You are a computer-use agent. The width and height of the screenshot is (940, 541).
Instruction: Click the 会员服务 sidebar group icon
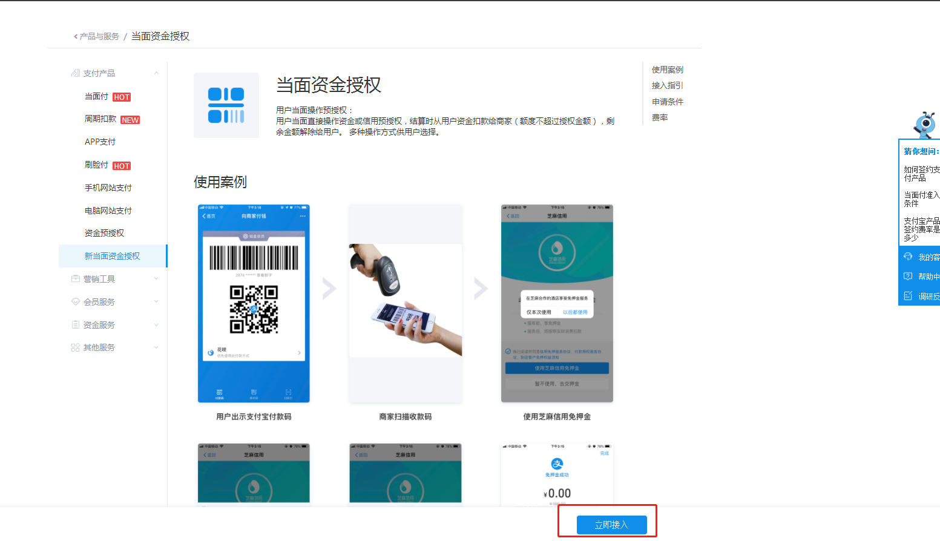pos(76,302)
